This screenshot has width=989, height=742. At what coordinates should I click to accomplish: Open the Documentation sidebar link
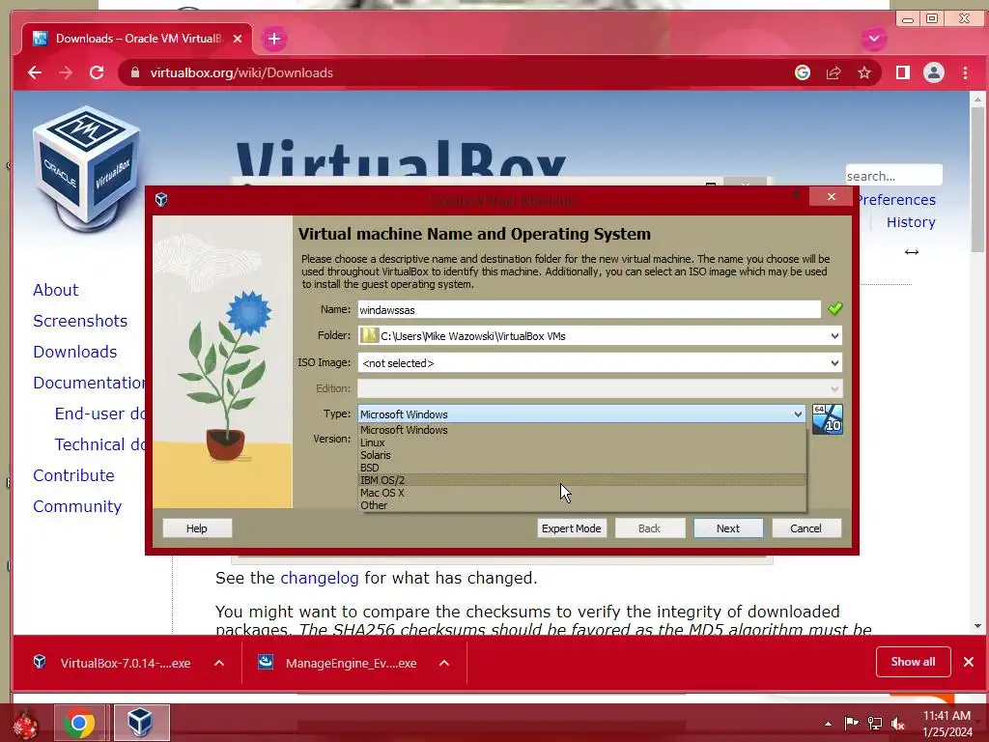pos(89,383)
